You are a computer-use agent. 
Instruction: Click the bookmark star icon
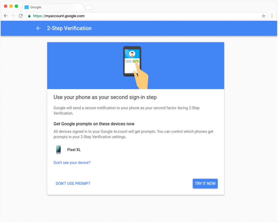tap(263, 16)
